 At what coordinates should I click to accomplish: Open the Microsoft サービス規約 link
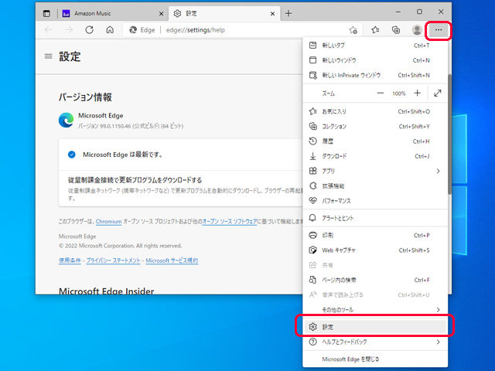[172, 260]
